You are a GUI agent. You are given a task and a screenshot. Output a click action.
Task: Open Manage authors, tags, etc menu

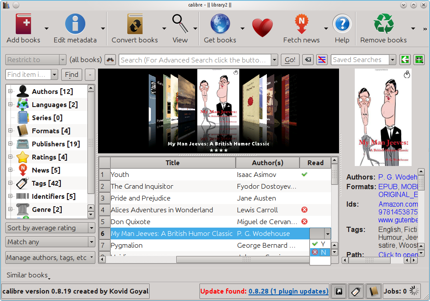coord(50,257)
